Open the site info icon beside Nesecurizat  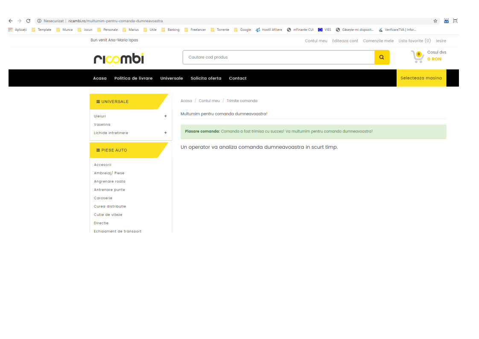39,21
